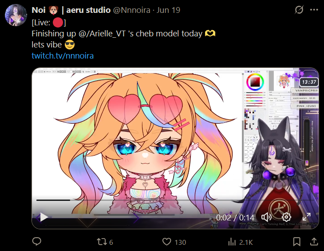Click the 0:02 / 0:14 time display
This screenshot has height=251, width=324.
pyautogui.click(x=235, y=218)
